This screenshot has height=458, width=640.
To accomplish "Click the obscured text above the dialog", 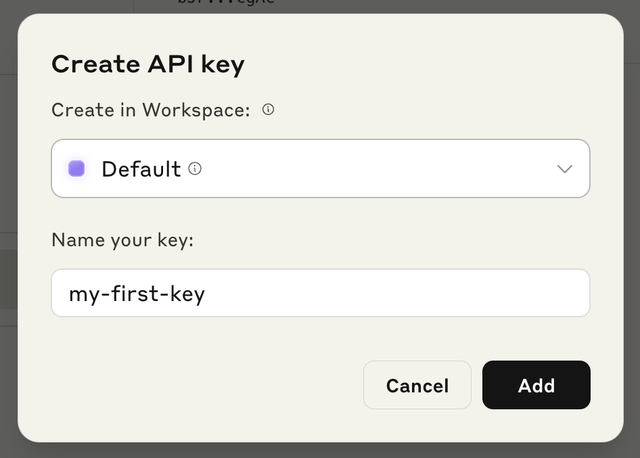I will click(216, 3).
